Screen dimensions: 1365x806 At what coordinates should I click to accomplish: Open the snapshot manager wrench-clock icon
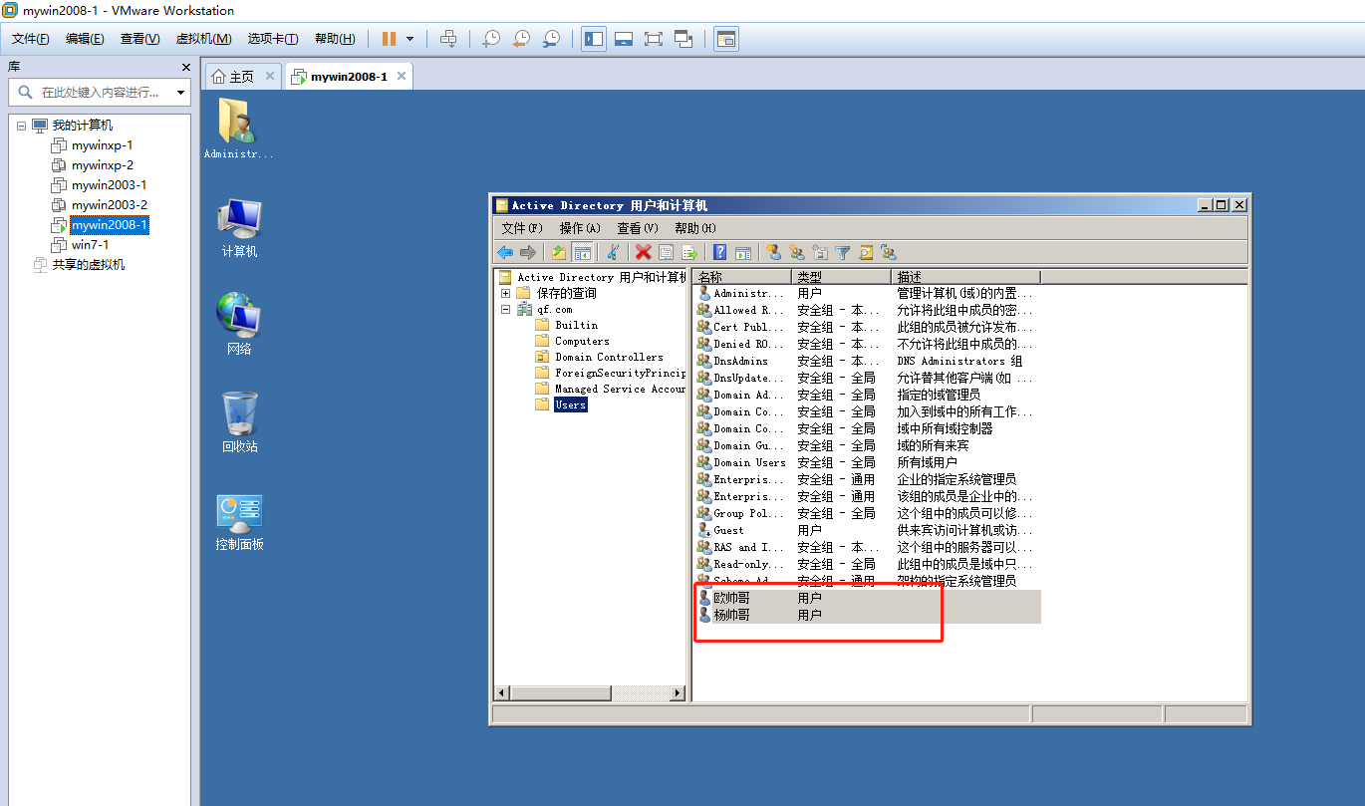pos(551,38)
